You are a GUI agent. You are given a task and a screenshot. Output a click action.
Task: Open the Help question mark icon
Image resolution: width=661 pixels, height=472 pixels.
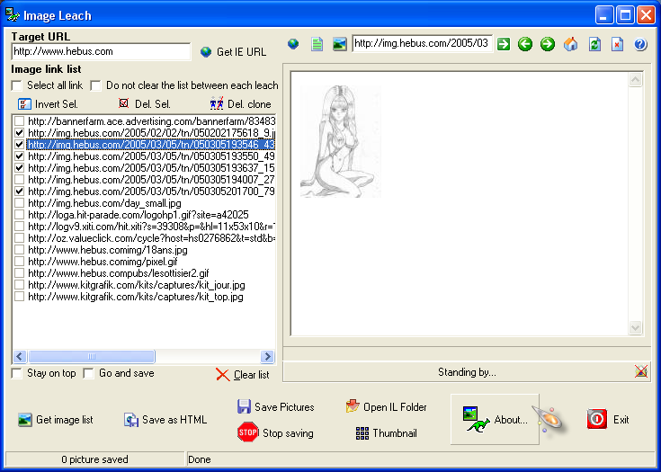[x=640, y=44]
